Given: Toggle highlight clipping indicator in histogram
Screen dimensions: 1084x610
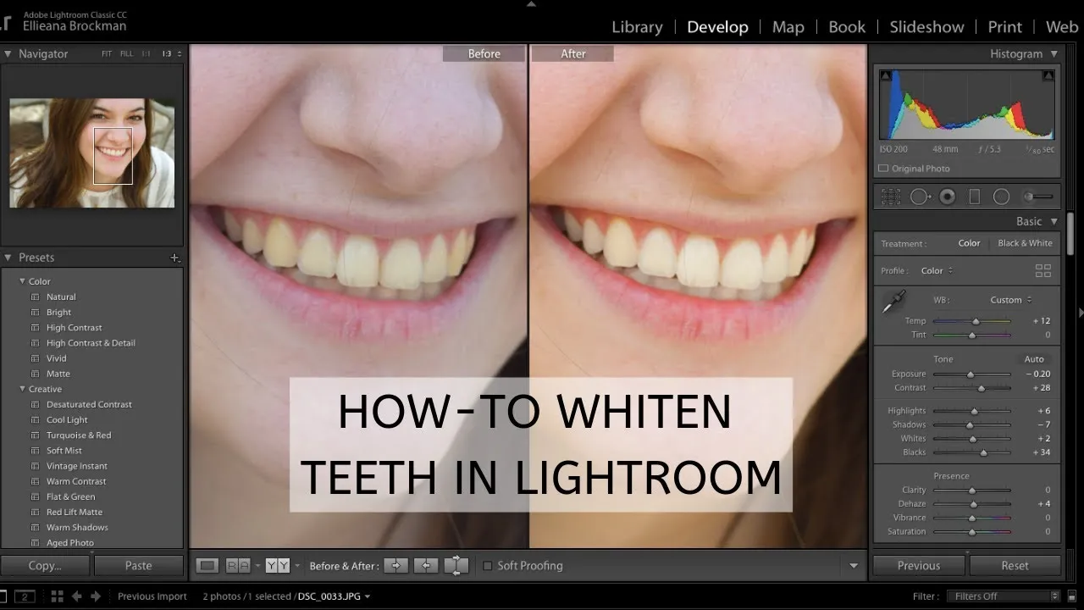Looking at the screenshot, I should coord(1048,76).
